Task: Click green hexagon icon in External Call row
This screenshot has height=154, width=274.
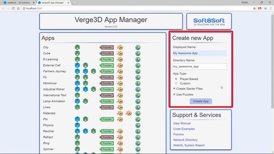Action: point(85,65)
